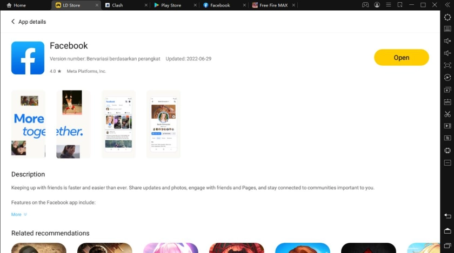Increase volume using sidebar speaker icon
The width and height of the screenshot is (454, 253).
[448, 41]
